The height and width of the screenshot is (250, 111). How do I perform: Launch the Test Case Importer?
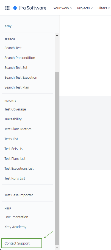coord(19,195)
